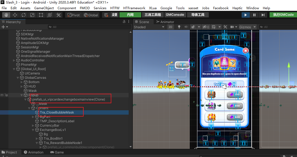The image size is (297, 157).
Task: Switch to the Animator tab
Action: click(x=165, y=22)
